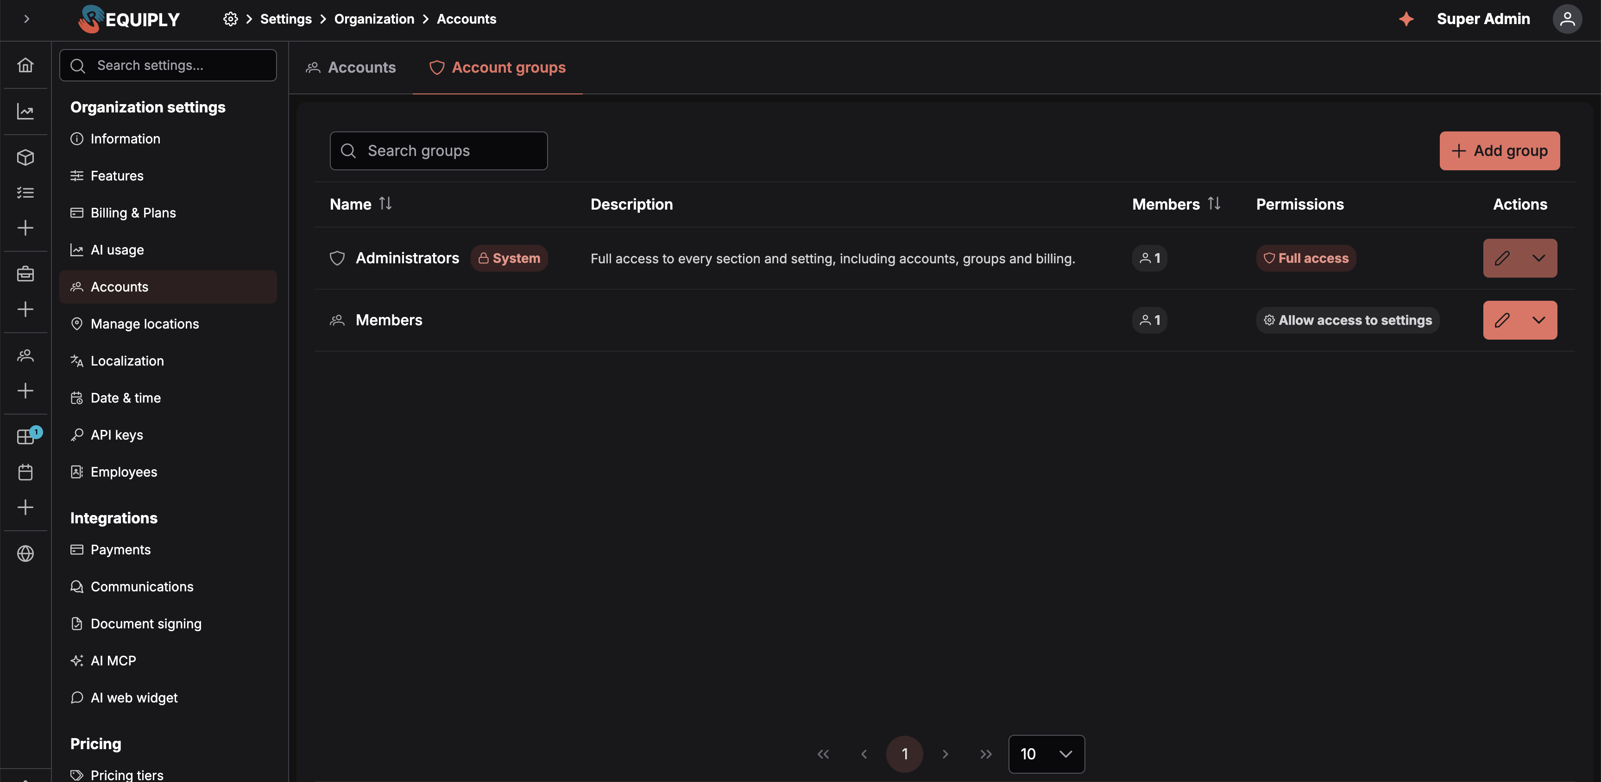Open Document signing integration
The image size is (1601, 782).
tap(168, 624)
